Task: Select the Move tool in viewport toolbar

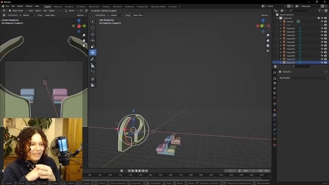Action: [93, 34]
